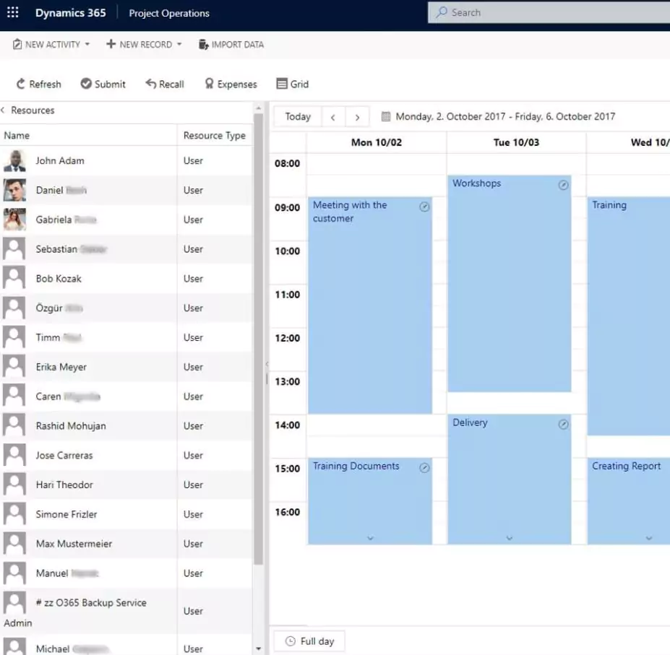Click the Submit checkmark icon
Image resolution: width=670 pixels, height=655 pixels.
(86, 84)
